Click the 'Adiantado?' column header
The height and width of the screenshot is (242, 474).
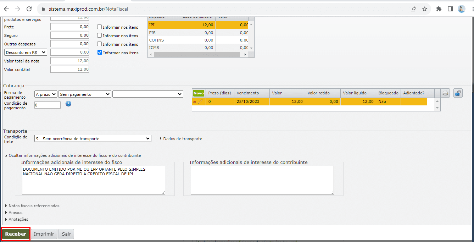click(x=417, y=93)
